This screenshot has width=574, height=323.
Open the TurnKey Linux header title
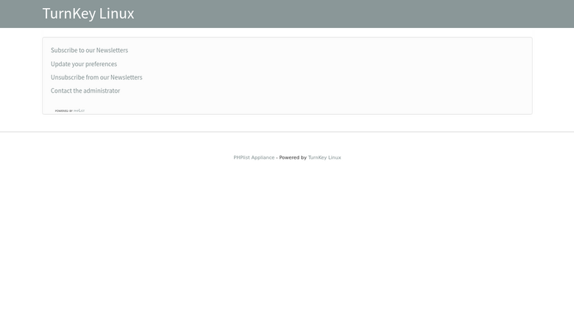coord(88,13)
